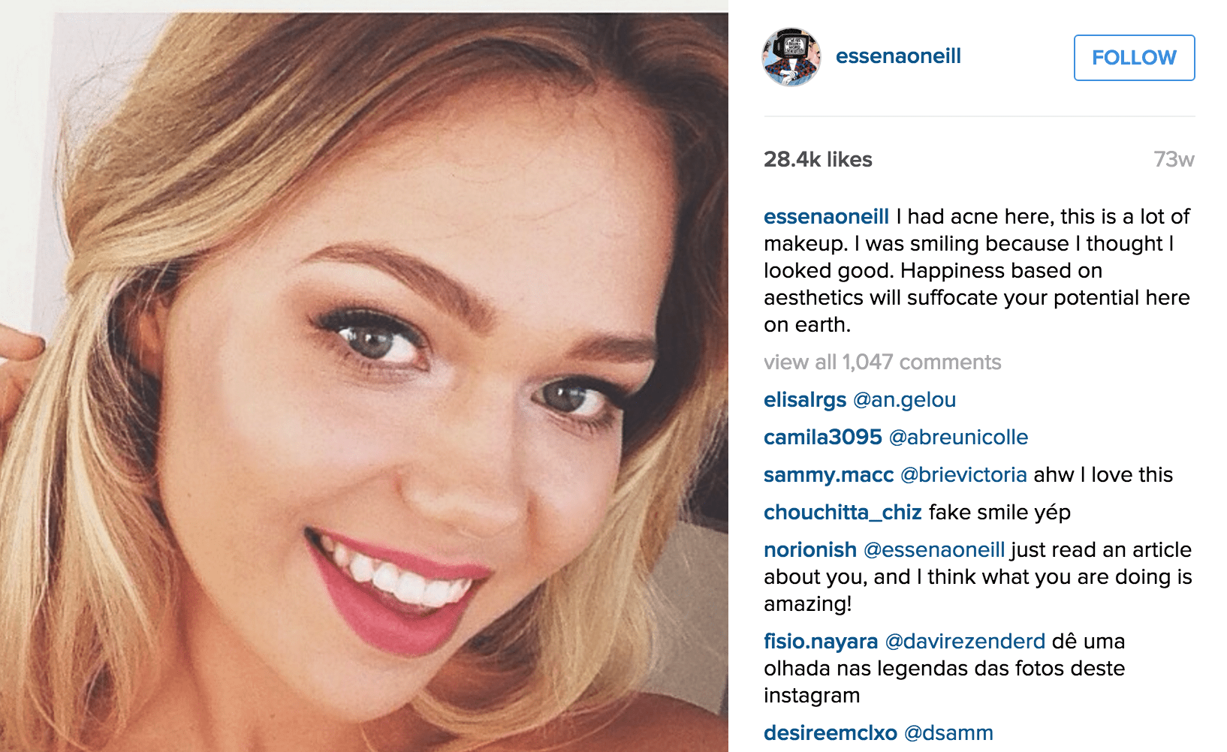Click essenaoneill username in the caption
The height and width of the screenshot is (752, 1227).
(826, 217)
